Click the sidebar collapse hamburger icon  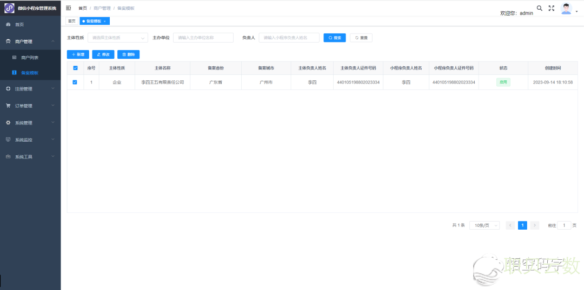pos(69,8)
